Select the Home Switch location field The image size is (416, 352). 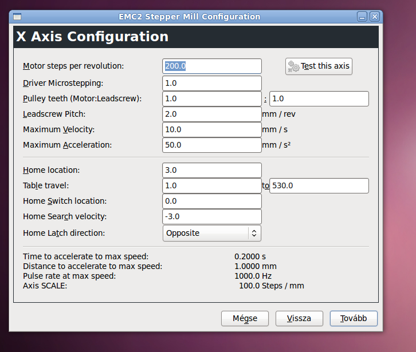click(212, 201)
